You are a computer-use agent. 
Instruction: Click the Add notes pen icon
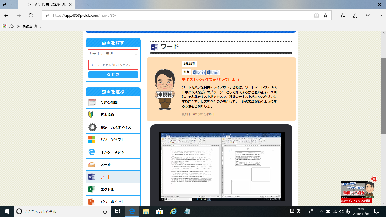(x=355, y=16)
